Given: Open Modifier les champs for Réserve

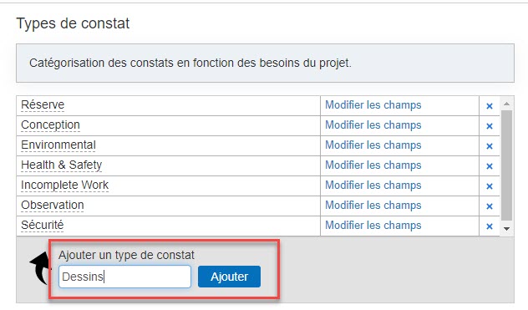Looking at the screenshot, I should pyautogui.click(x=373, y=104).
